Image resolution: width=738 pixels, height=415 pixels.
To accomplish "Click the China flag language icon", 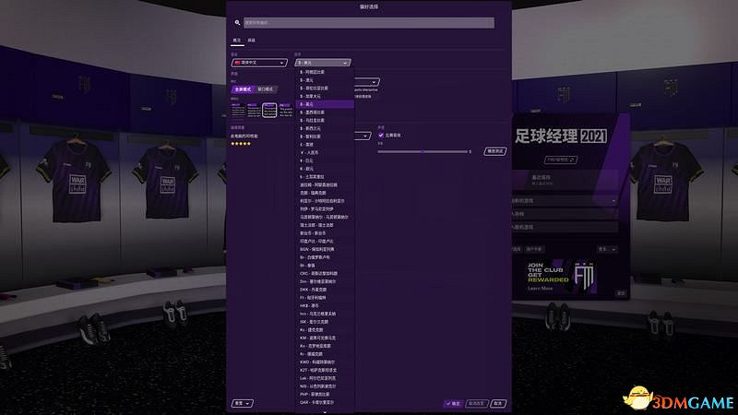I will pyautogui.click(x=235, y=63).
